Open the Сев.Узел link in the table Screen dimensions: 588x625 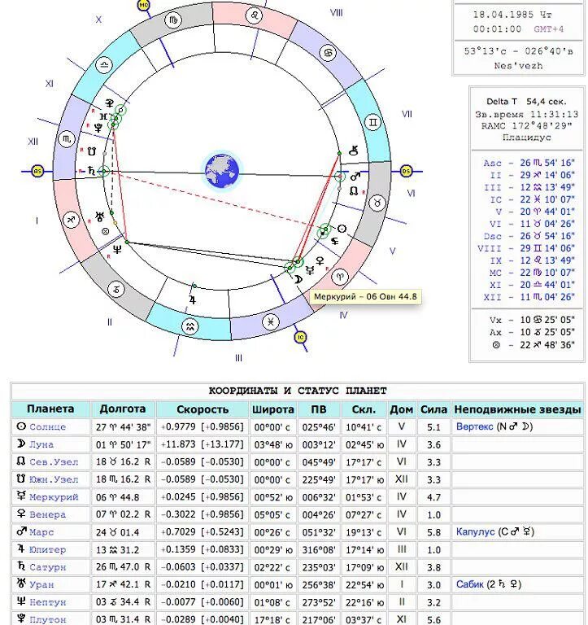(54, 462)
